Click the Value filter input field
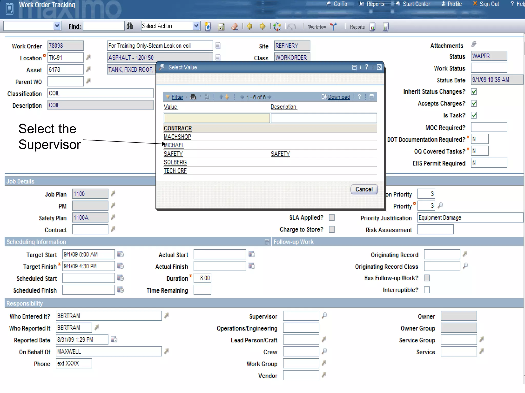Viewport: 525px width, 393px height. tap(217, 118)
